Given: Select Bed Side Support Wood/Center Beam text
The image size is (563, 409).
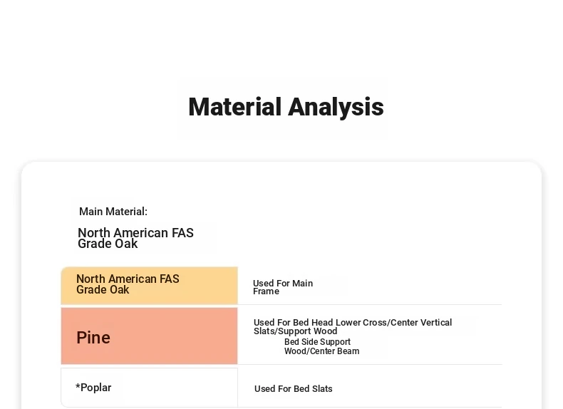Looking at the screenshot, I should [321, 346].
